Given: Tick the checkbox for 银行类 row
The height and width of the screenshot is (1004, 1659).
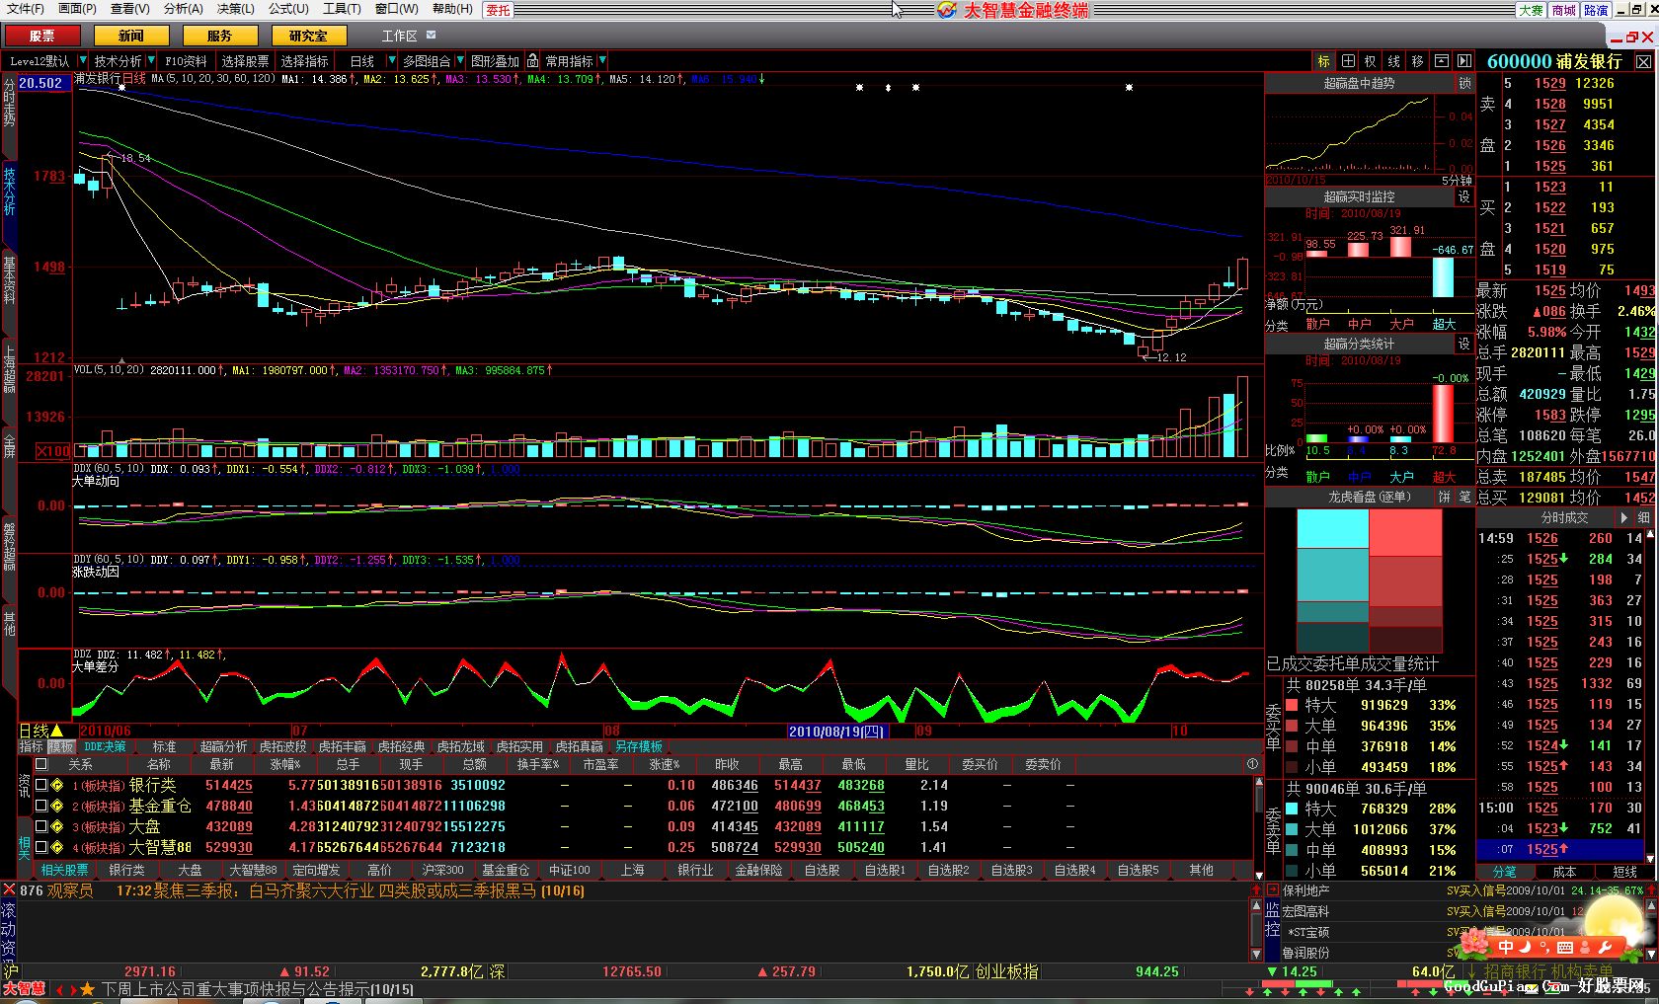Looking at the screenshot, I should point(40,786).
